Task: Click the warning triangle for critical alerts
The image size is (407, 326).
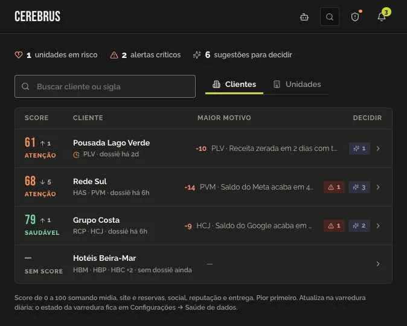Action: (114, 55)
